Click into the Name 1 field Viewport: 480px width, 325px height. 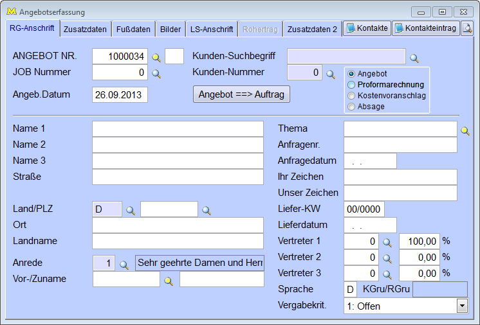(x=178, y=129)
